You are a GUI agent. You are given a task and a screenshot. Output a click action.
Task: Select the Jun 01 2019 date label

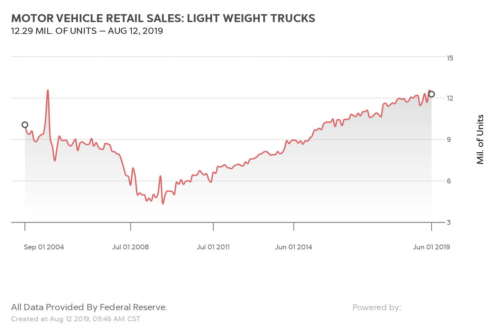(x=431, y=247)
